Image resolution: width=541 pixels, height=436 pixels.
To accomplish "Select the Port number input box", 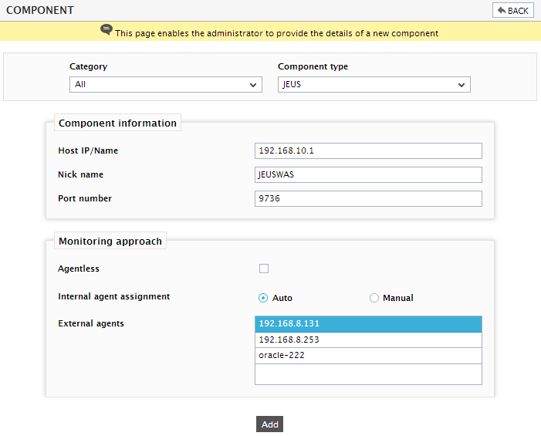I will point(368,198).
